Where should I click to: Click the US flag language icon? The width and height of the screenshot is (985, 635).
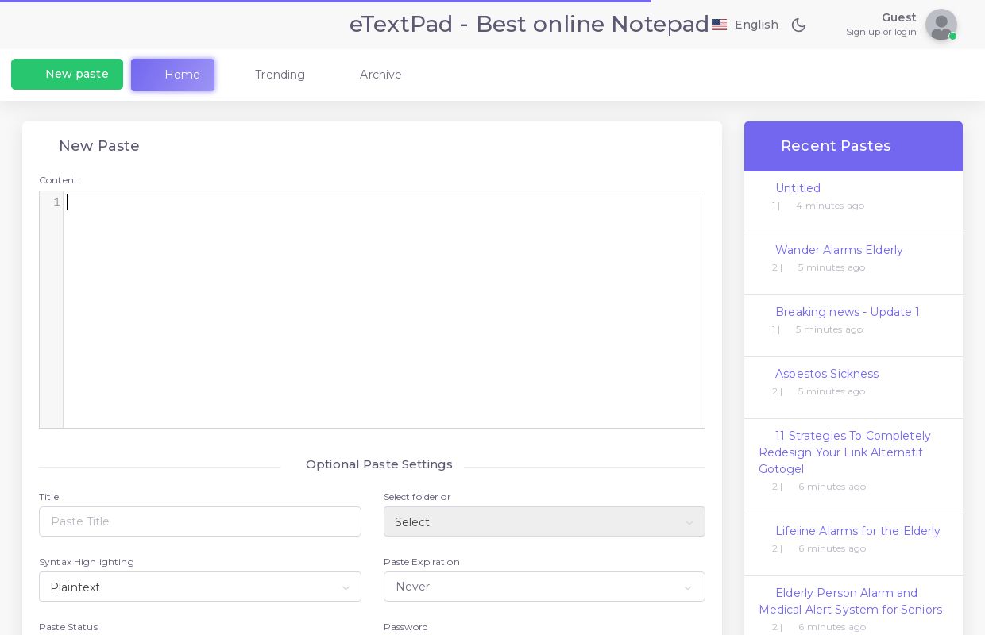[x=719, y=25]
